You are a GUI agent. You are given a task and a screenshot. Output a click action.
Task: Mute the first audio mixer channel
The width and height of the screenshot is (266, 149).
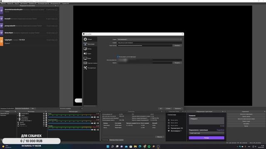point(95,117)
